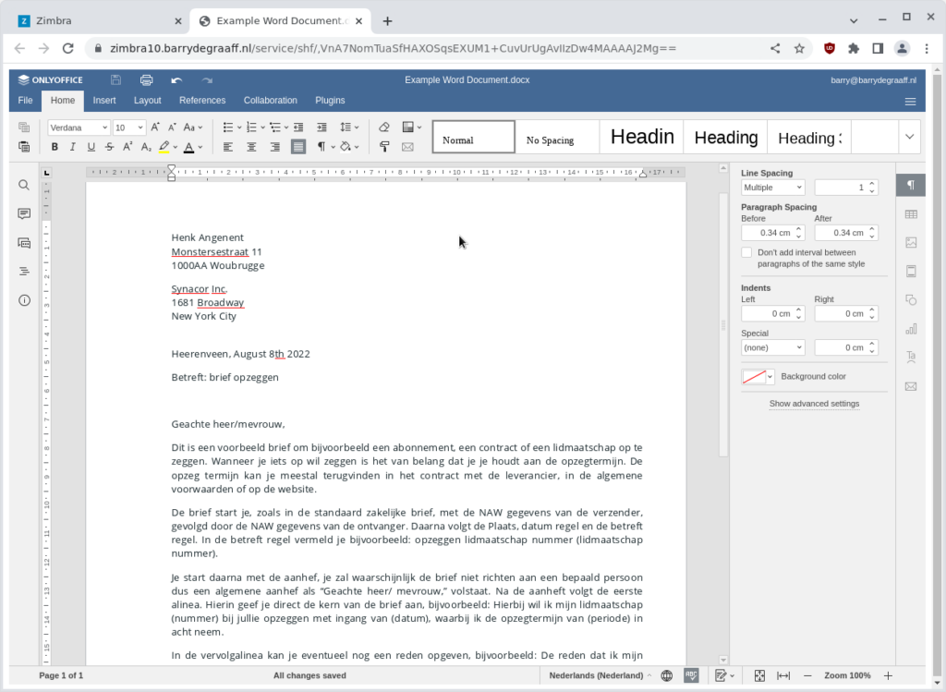The height and width of the screenshot is (692, 946).
Task: Select the Copy Style (Format Painter) tool
Action: point(385,146)
